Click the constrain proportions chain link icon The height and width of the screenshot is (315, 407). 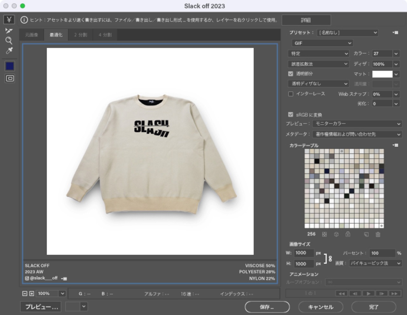coord(330,258)
